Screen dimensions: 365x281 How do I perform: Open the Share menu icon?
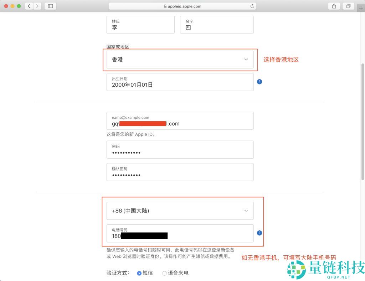pyautogui.click(x=334, y=6)
